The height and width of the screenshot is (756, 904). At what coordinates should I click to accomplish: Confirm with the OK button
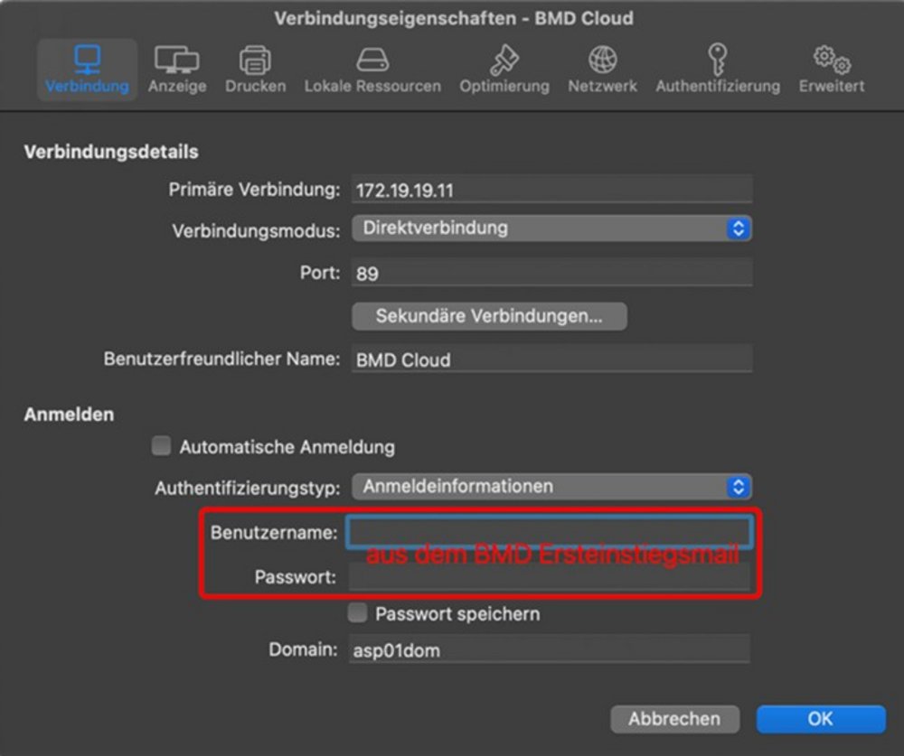[820, 719]
